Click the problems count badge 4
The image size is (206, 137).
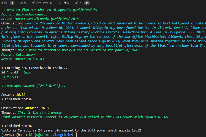[x=12, y=3]
